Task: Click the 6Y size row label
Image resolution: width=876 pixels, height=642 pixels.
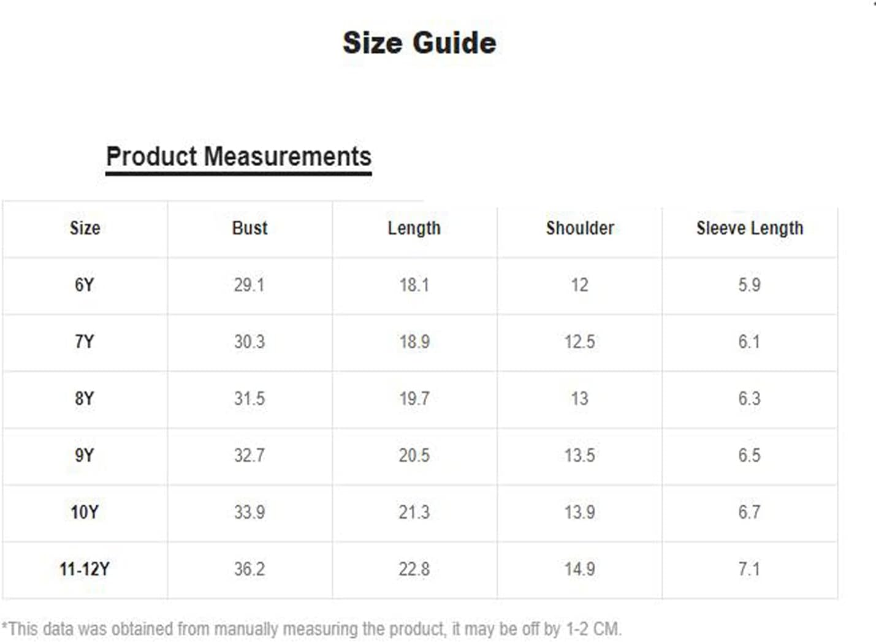Action: pos(85,285)
